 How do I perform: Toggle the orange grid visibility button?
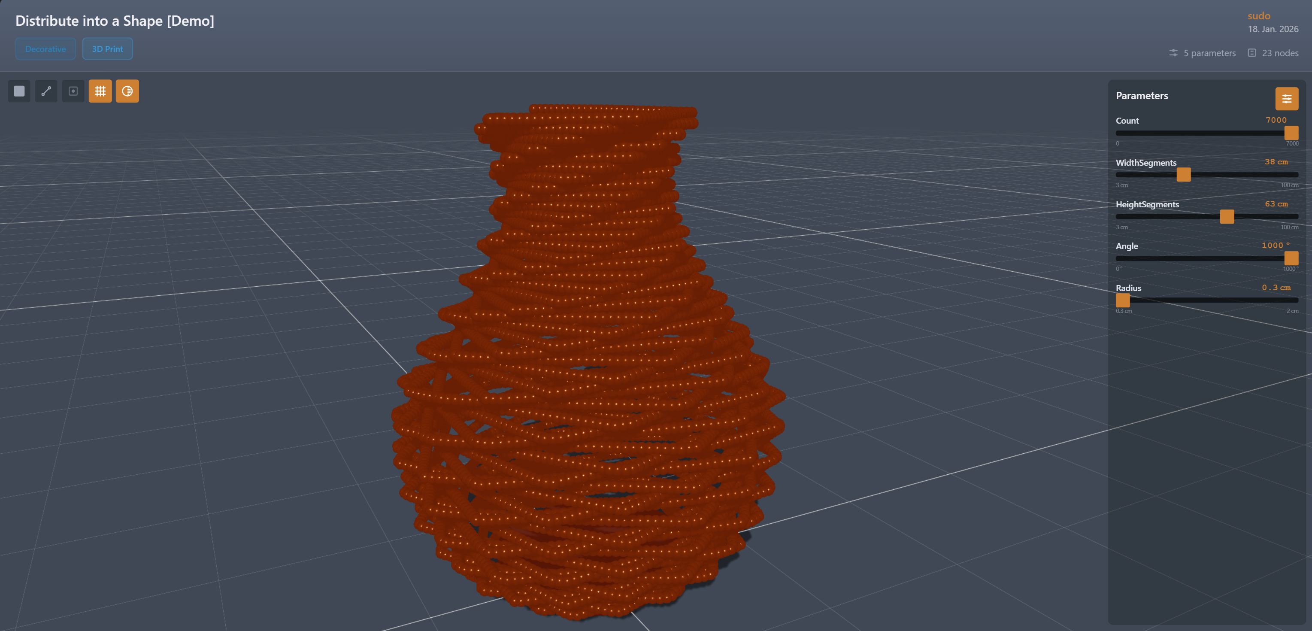coord(100,91)
